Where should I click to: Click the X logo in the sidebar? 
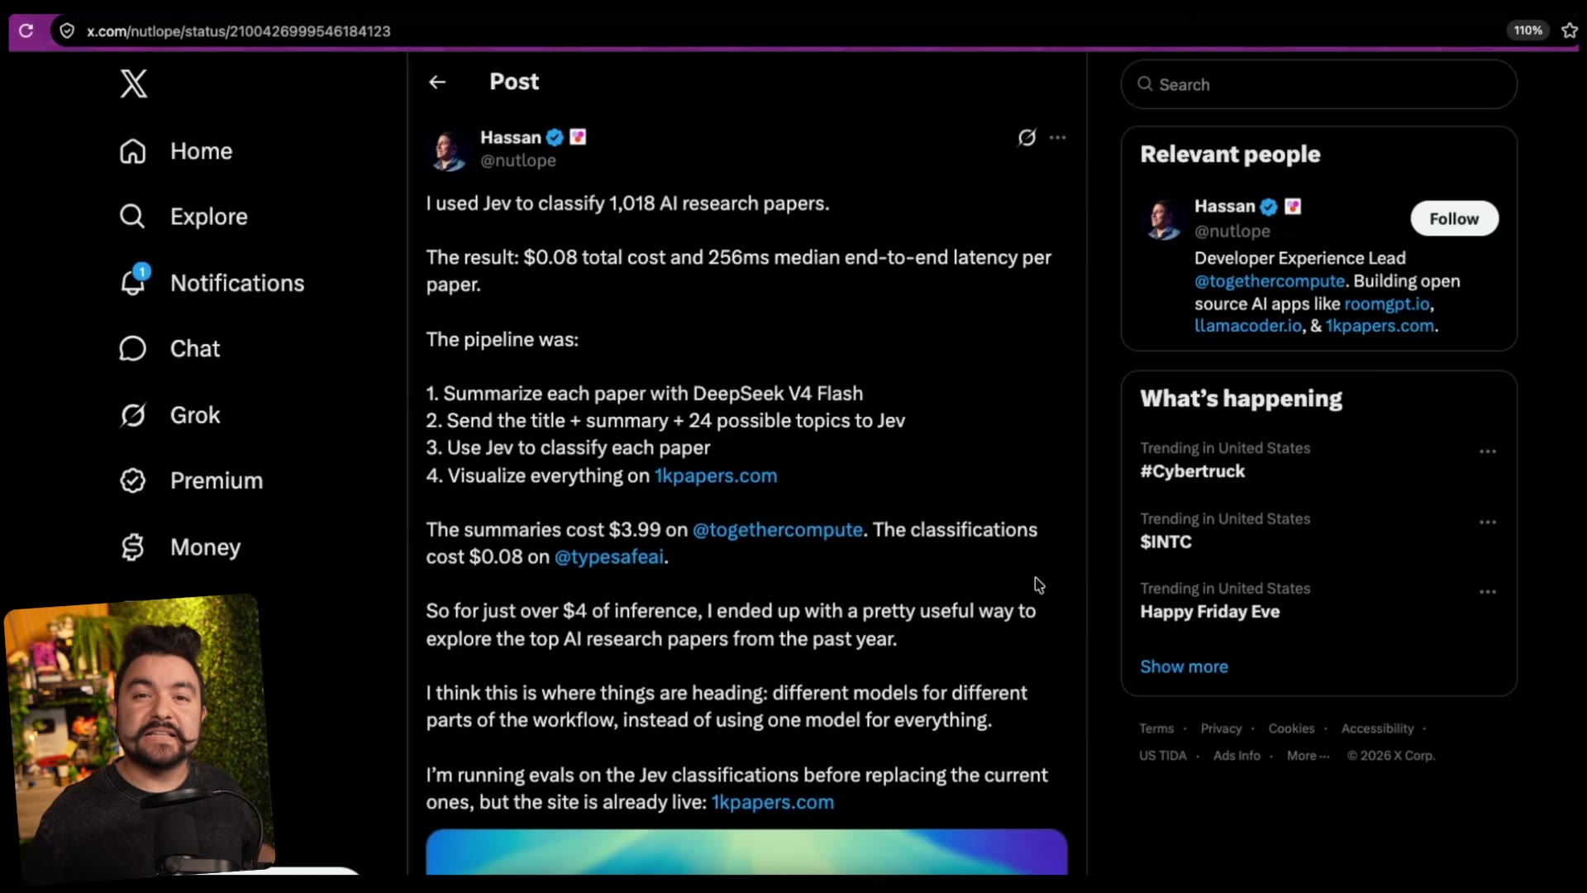click(x=133, y=84)
